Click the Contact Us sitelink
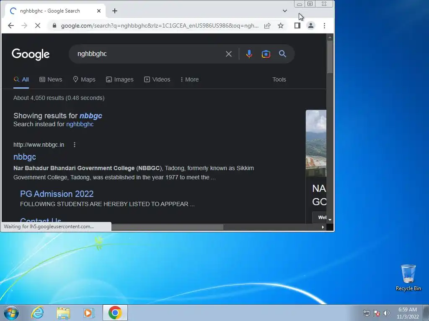 [x=41, y=220]
